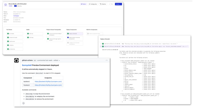Open the pre-checks pipeline step
This screenshot has height=111, width=201.
click(x=15, y=33)
